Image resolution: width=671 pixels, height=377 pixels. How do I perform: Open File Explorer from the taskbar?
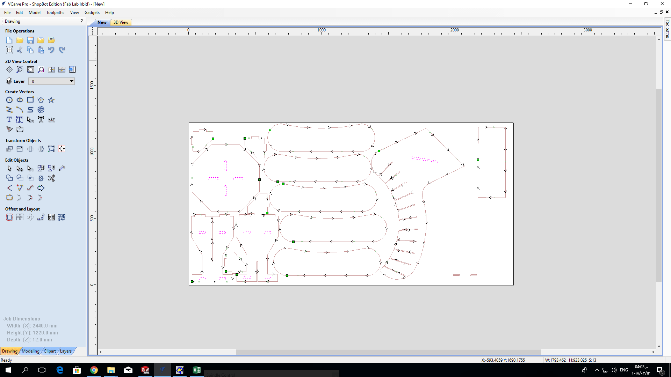111,370
